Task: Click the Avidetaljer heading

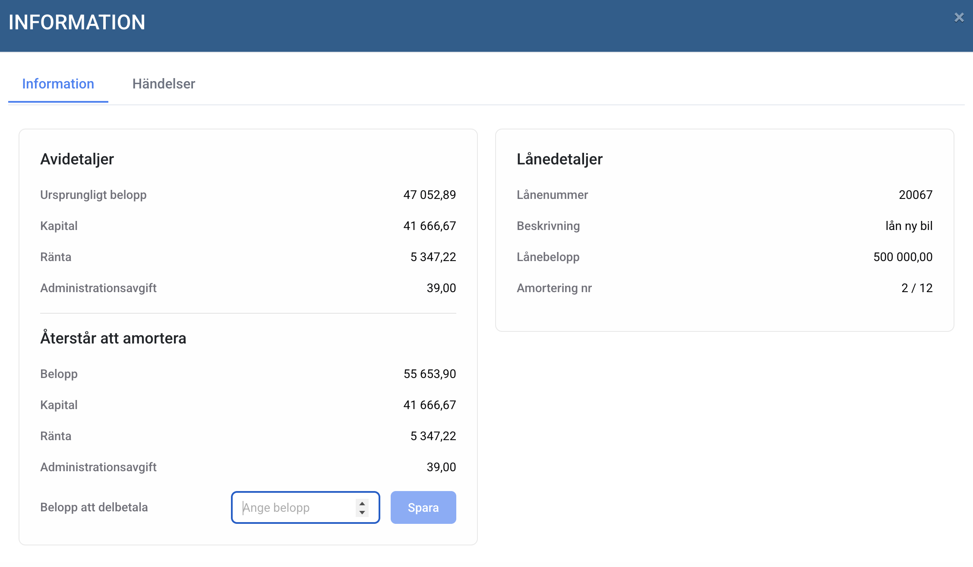Action: click(x=77, y=159)
